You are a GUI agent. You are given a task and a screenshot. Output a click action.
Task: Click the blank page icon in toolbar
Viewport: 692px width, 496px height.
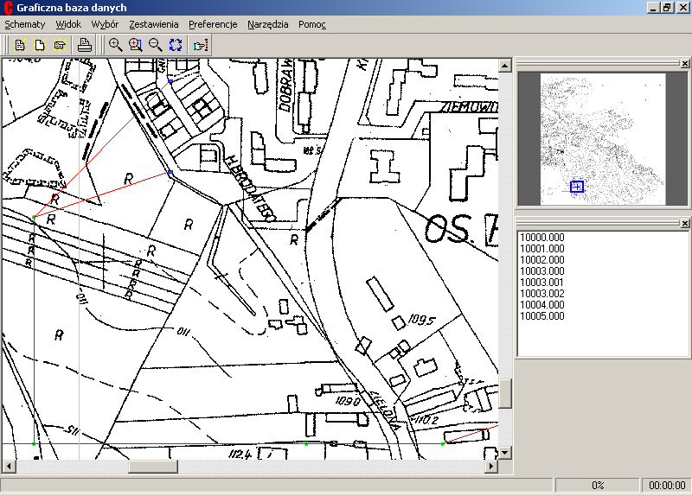point(40,45)
